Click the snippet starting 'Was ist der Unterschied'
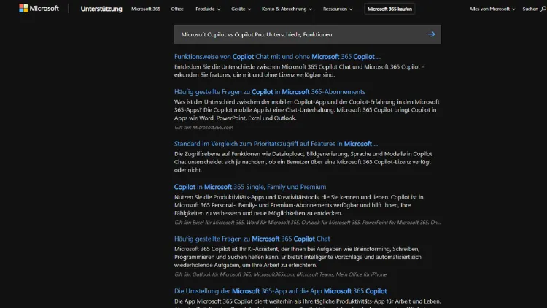Viewport: 547px width, 308px height. click(306, 110)
